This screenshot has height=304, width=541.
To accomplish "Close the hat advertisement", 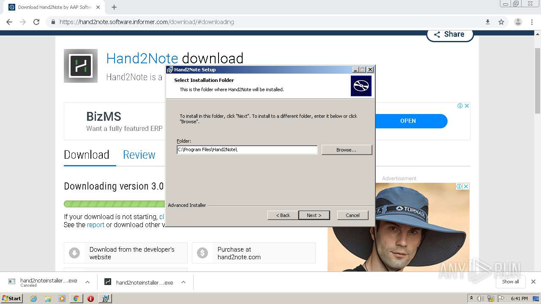I will [466, 186].
